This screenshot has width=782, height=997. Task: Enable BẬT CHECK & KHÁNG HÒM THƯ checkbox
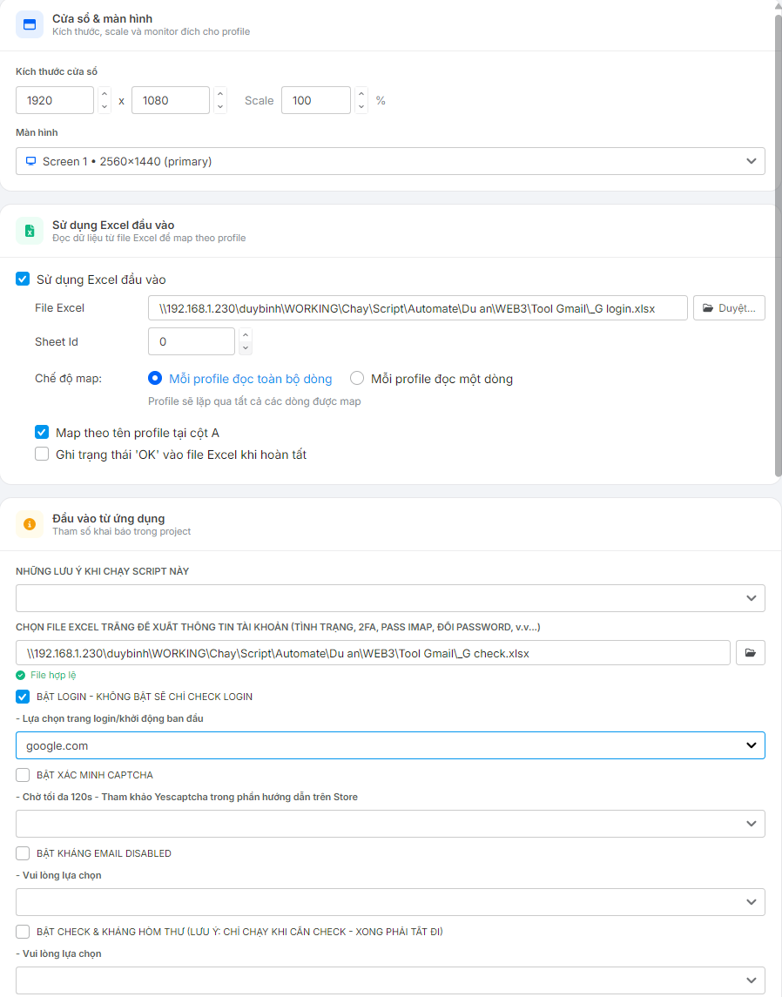tap(23, 932)
